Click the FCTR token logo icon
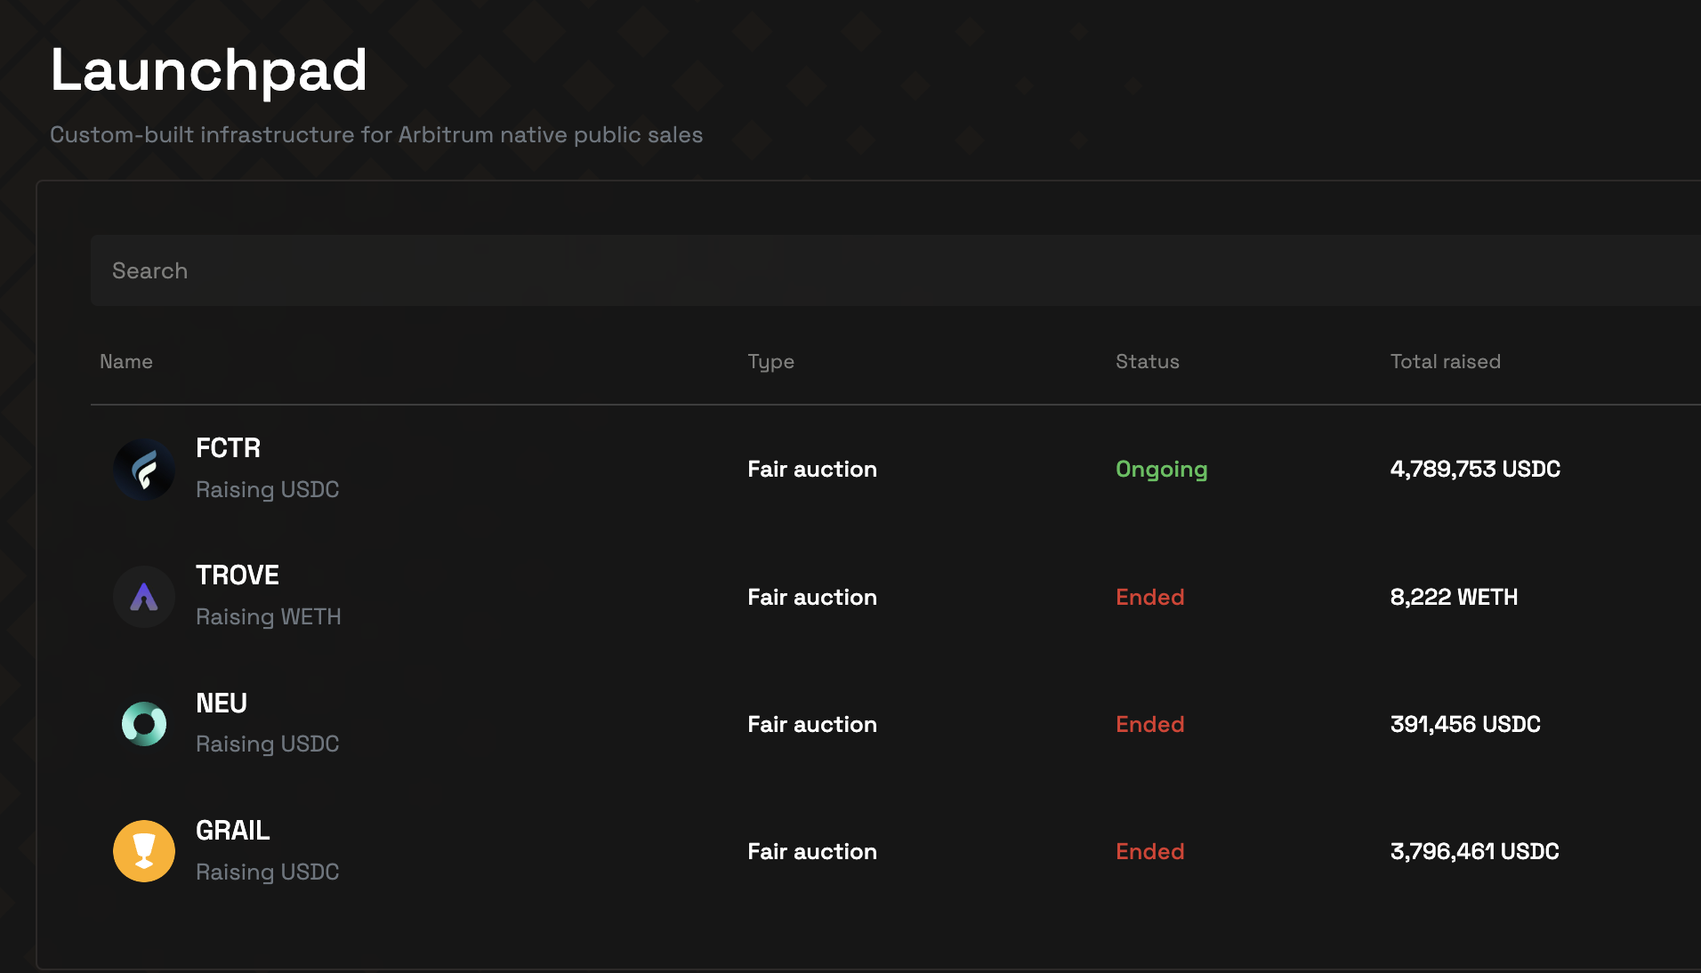 coord(144,470)
